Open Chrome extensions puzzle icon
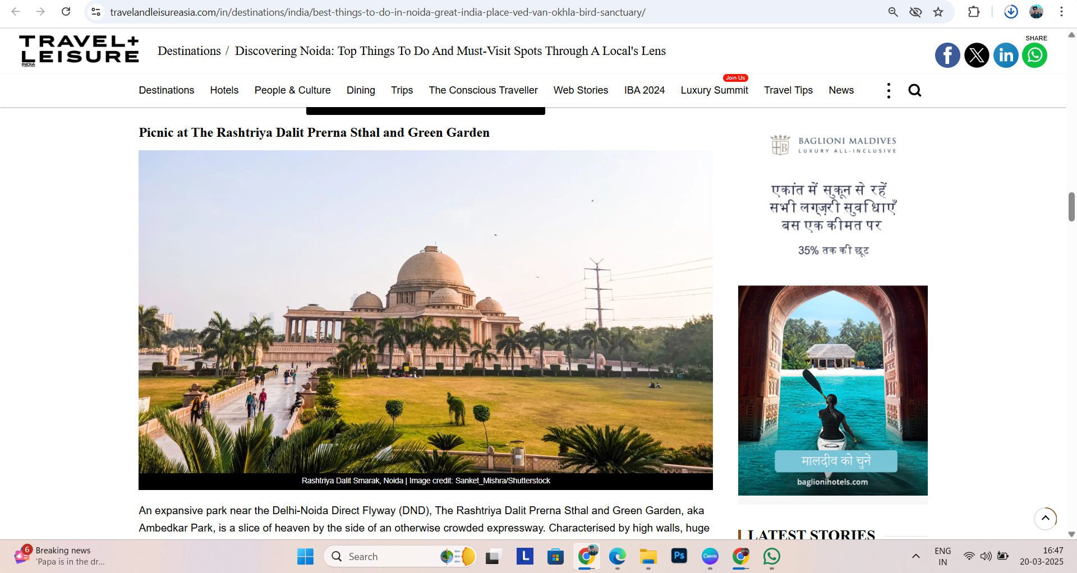 [x=974, y=12]
